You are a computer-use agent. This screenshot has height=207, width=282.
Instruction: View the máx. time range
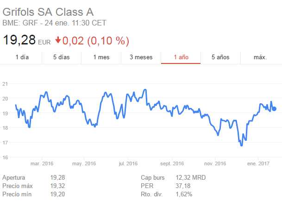(260, 57)
